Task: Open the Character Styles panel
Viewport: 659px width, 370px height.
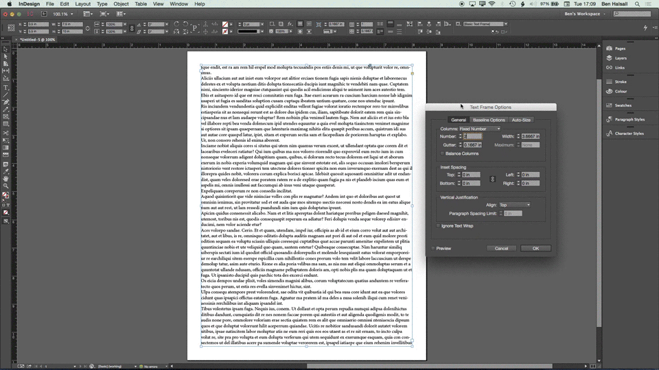Action: tap(625, 134)
